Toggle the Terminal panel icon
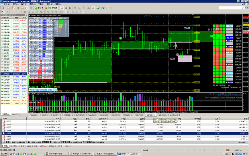The height and width of the screenshot is (156, 249). (x=27, y=8)
